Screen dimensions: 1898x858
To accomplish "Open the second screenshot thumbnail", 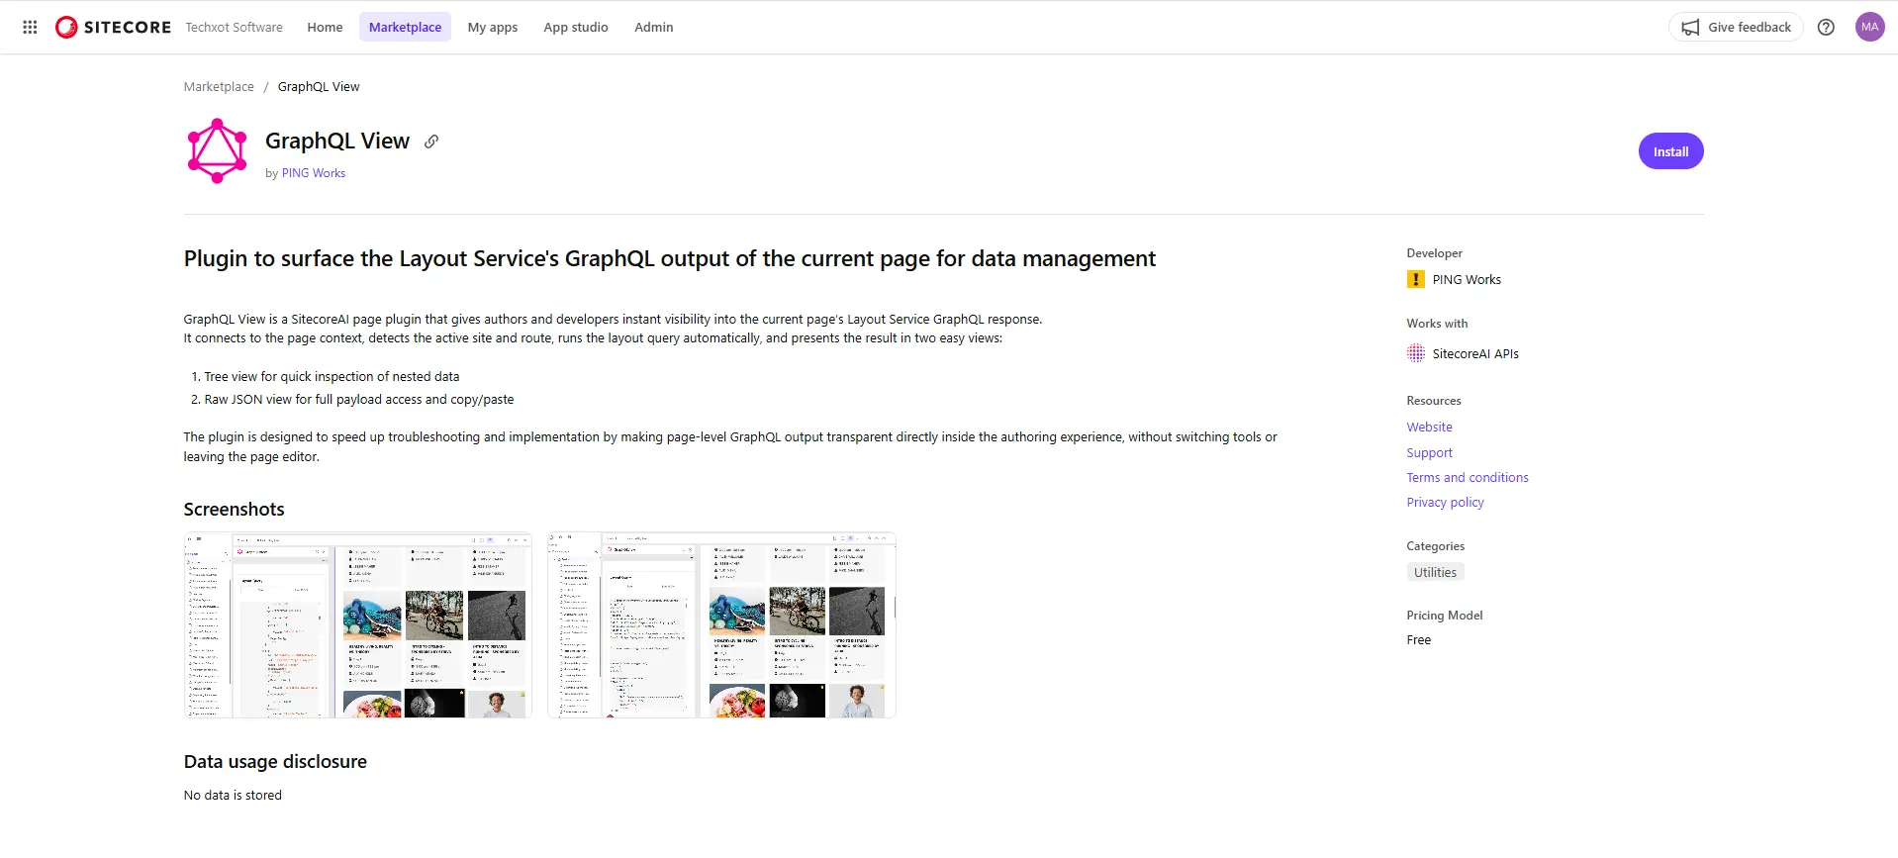I will [x=721, y=625].
